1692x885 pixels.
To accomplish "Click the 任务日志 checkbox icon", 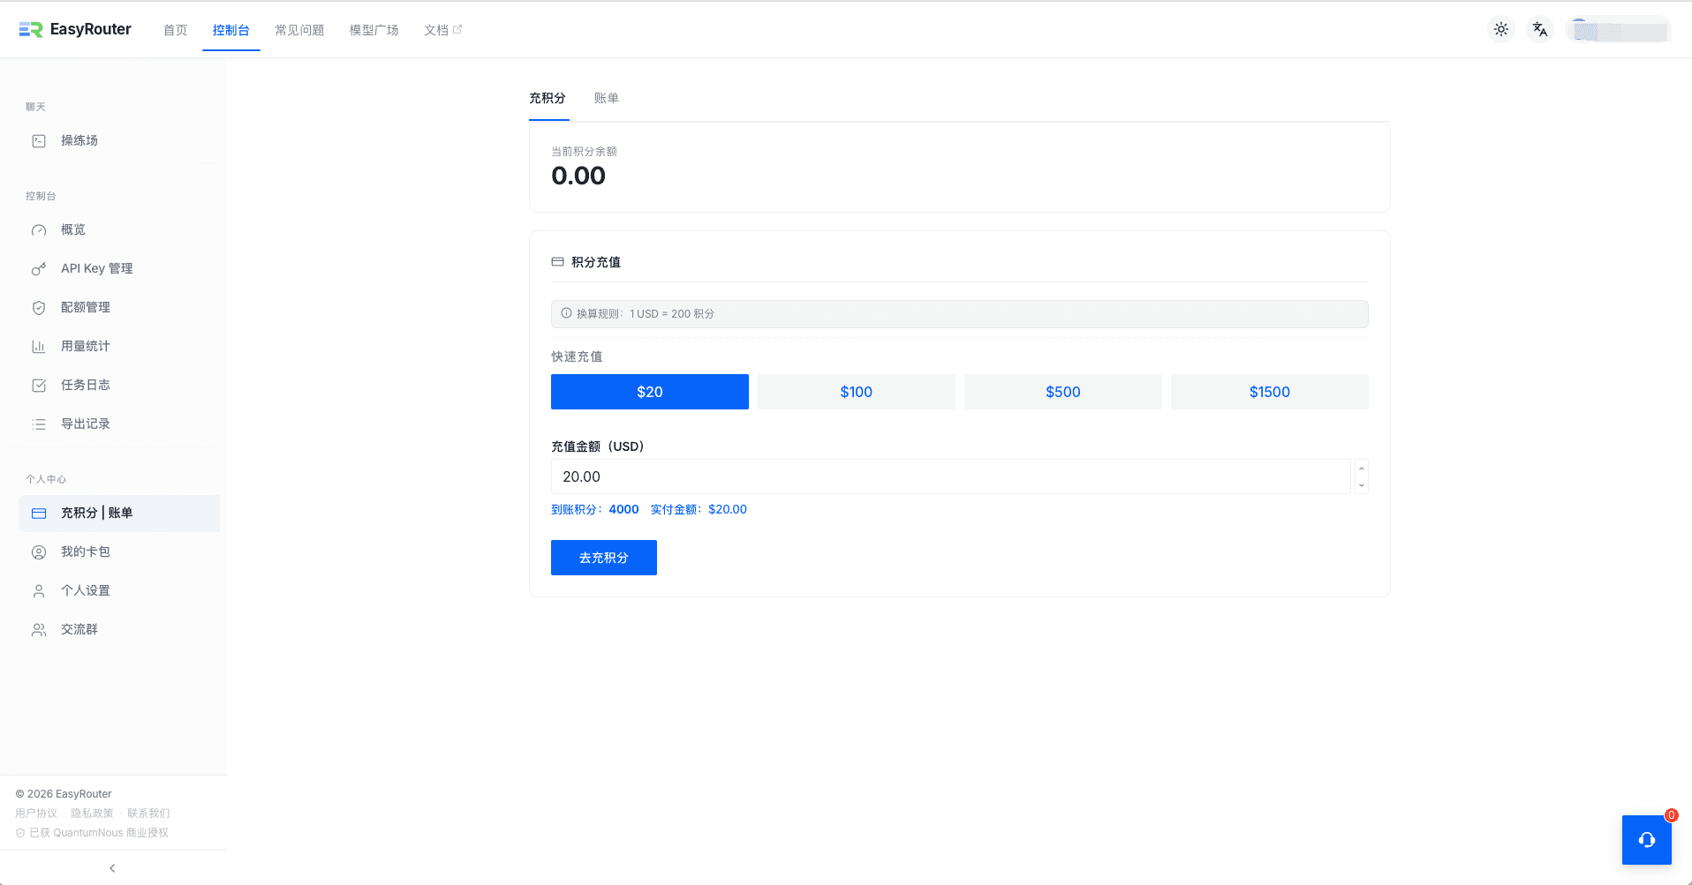I will (x=39, y=386).
